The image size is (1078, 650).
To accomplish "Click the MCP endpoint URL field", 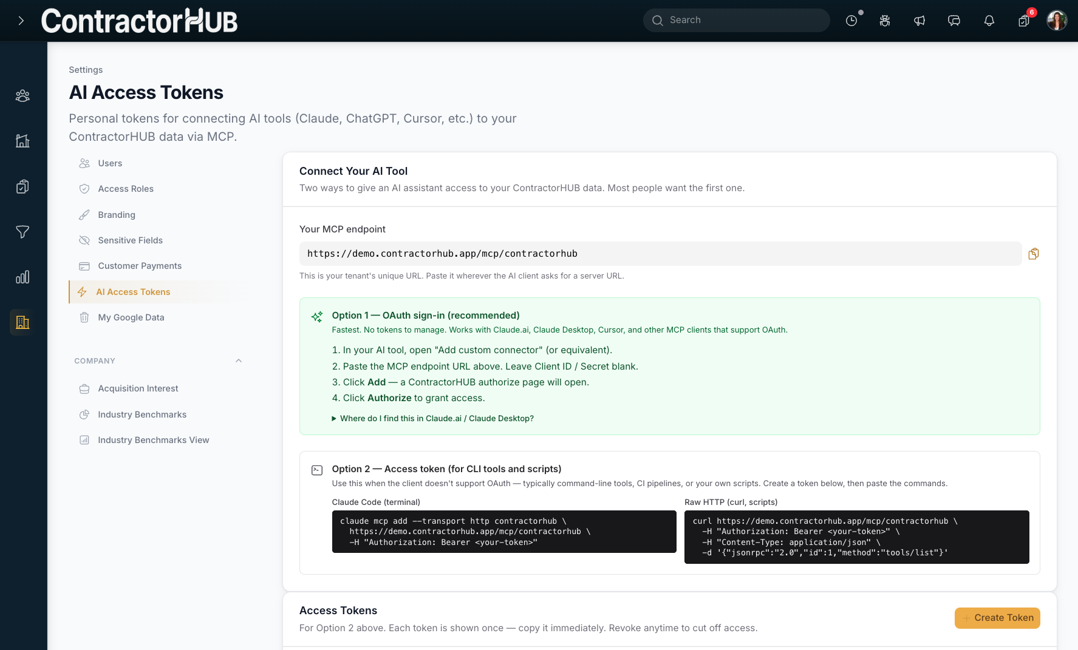I will tap(660, 254).
